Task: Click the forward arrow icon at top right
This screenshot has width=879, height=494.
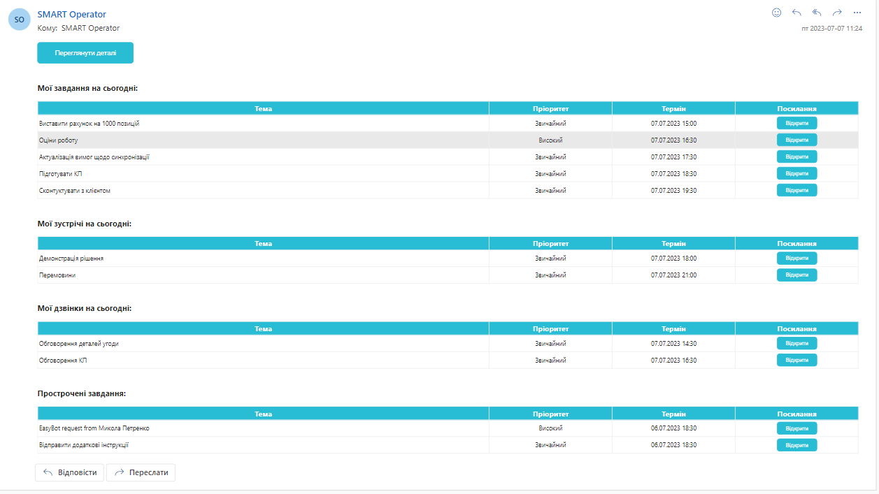Action: click(x=837, y=13)
